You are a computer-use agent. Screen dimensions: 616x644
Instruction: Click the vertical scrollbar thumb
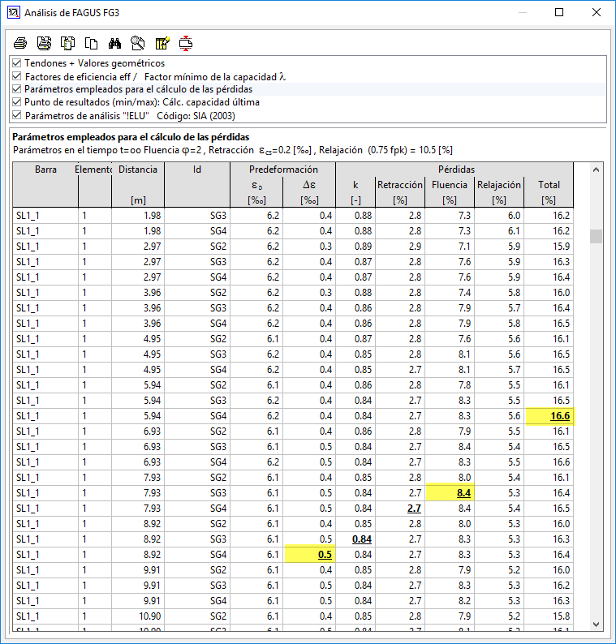pyautogui.click(x=596, y=237)
